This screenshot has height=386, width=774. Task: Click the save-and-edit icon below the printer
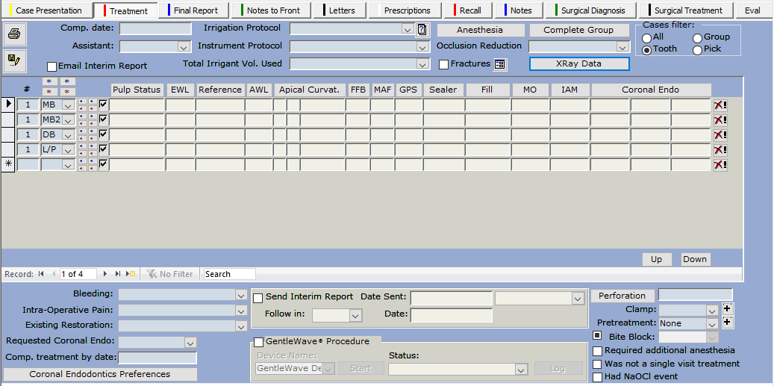point(14,59)
